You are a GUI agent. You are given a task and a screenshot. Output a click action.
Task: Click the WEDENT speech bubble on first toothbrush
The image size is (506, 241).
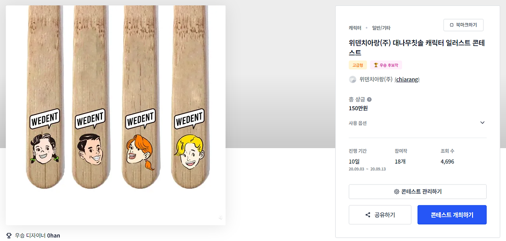pyautogui.click(x=45, y=119)
